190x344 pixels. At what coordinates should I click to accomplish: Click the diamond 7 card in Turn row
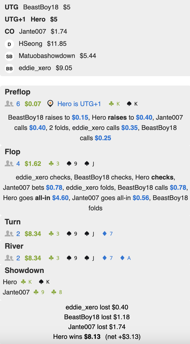108,234
